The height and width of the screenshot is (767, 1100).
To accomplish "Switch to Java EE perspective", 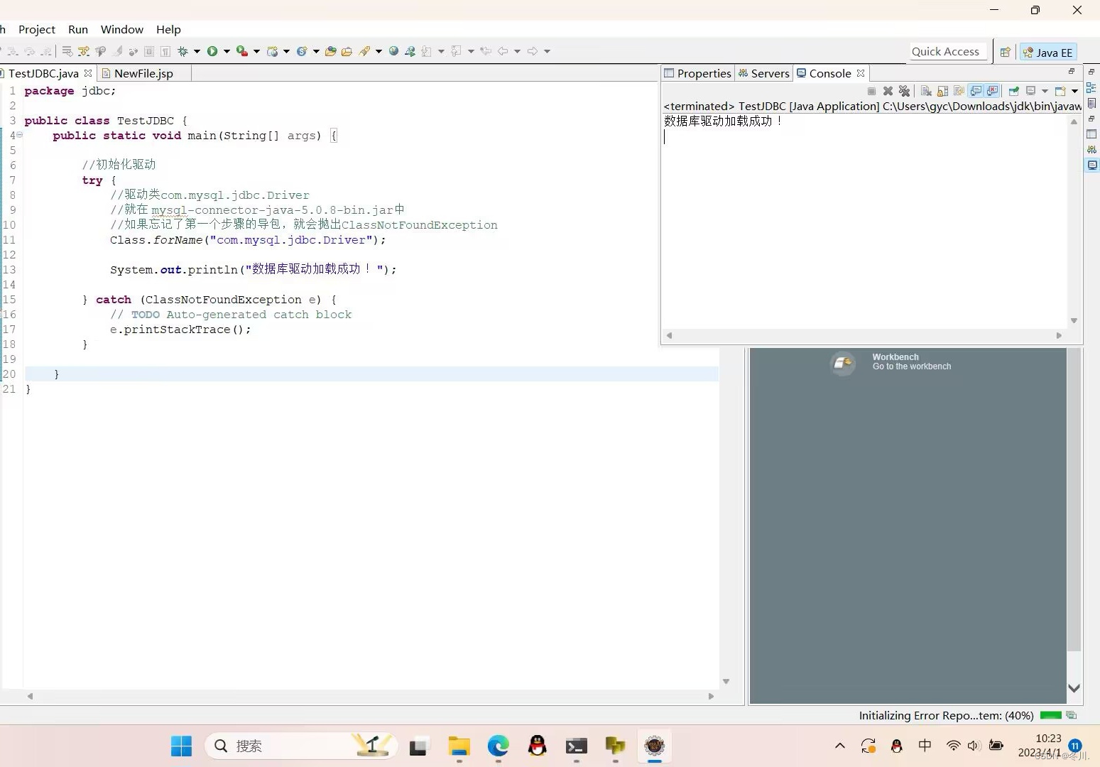I will tap(1048, 52).
